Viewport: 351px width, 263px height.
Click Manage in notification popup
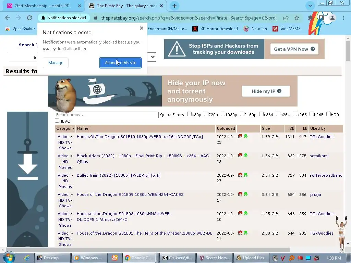point(56,63)
